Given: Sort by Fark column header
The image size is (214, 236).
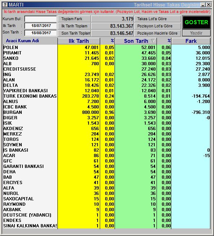Looking at the screenshot, I should 191,41.
